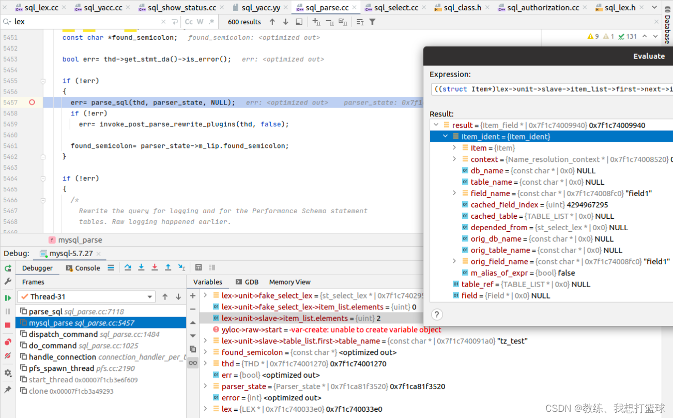Select next frame down arrow

[178, 296]
